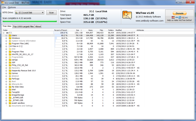Click the Program Files (x86) folder icon
Viewport: 196px width, 121px height.
coord(10,43)
